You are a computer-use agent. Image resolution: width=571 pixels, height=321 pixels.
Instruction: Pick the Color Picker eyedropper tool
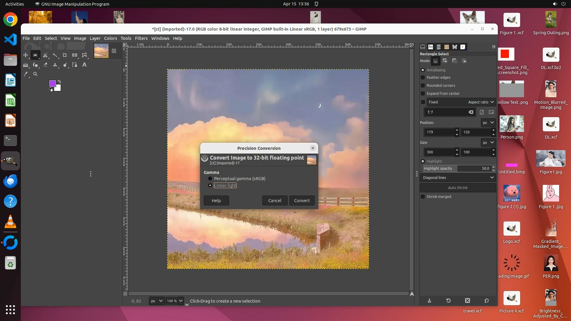[x=26, y=74]
